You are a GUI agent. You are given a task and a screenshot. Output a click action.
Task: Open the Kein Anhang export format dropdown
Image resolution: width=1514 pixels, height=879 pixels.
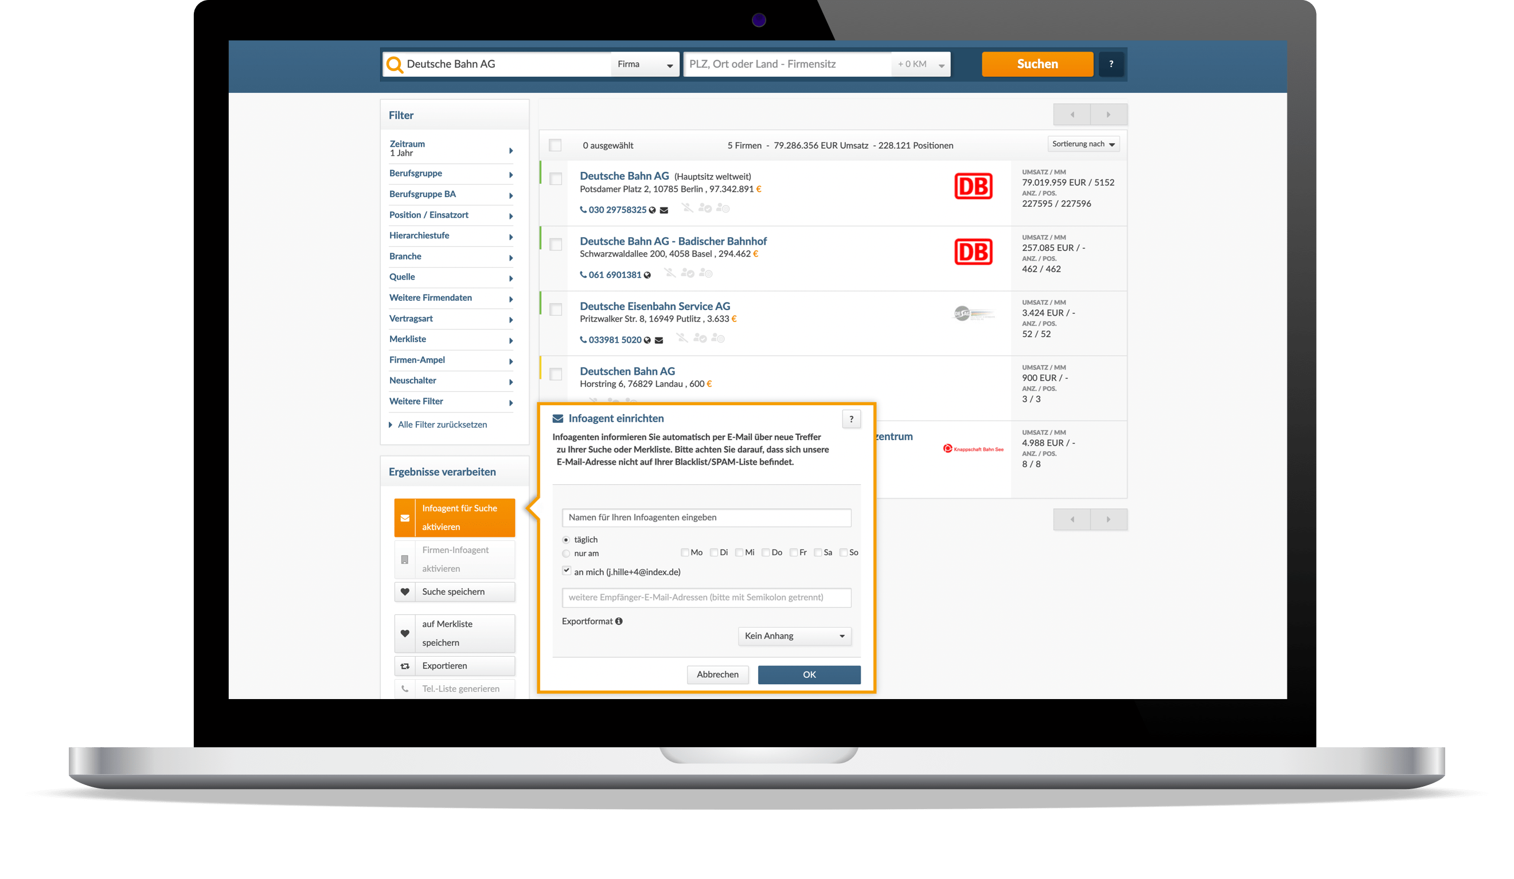tap(794, 636)
